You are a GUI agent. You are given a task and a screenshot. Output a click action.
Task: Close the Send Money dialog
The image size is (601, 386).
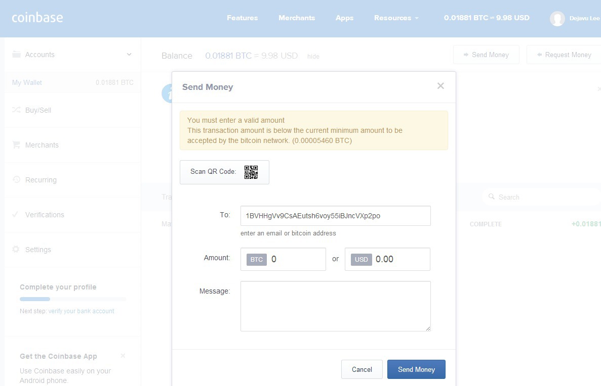[x=440, y=86]
